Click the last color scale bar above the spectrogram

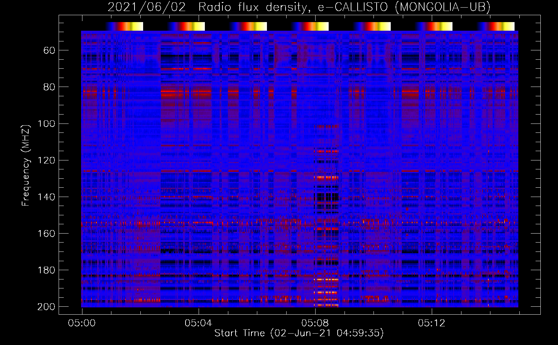pyautogui.click(x=496, y=26)
